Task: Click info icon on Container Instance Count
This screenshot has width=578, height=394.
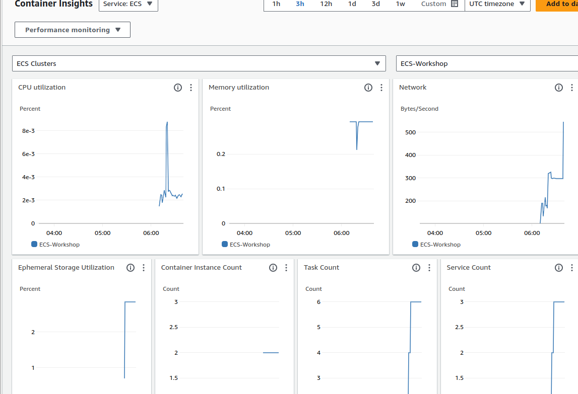Action: pyautogui.click(x=273, y=268)
